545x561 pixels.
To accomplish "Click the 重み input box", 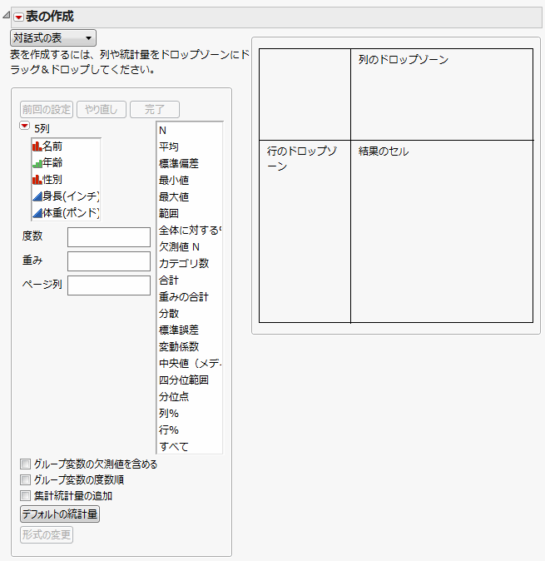I will [x=109, y=261].
